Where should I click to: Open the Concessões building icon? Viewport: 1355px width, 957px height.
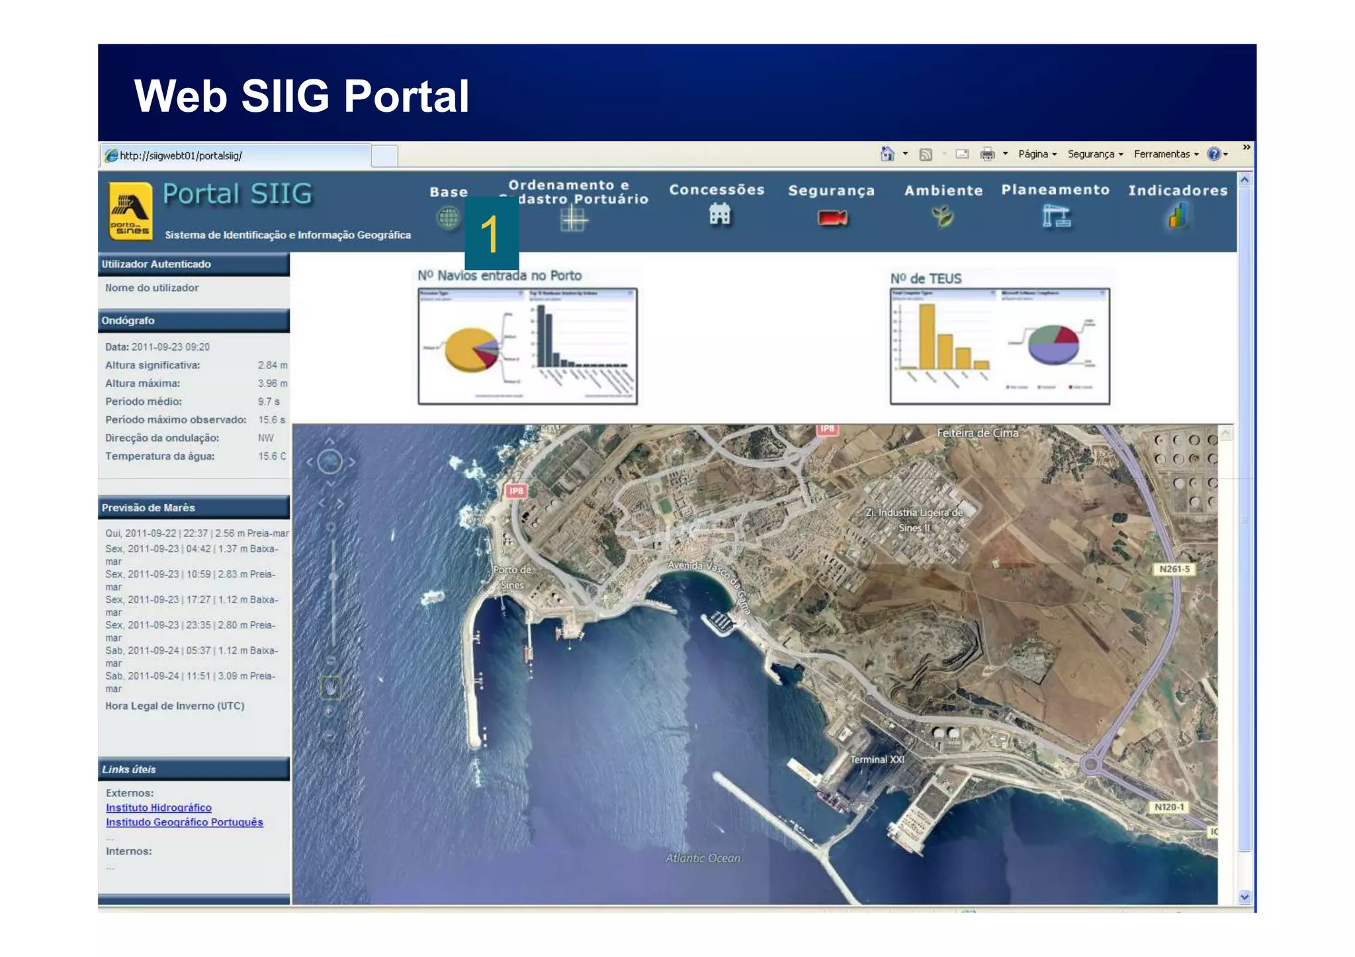[x=719, y=214]
